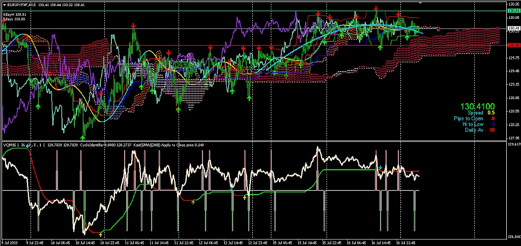521x246 pixels.
Task: Select the 5dayL 130.03 text label
Action: (x=14, y=19)
